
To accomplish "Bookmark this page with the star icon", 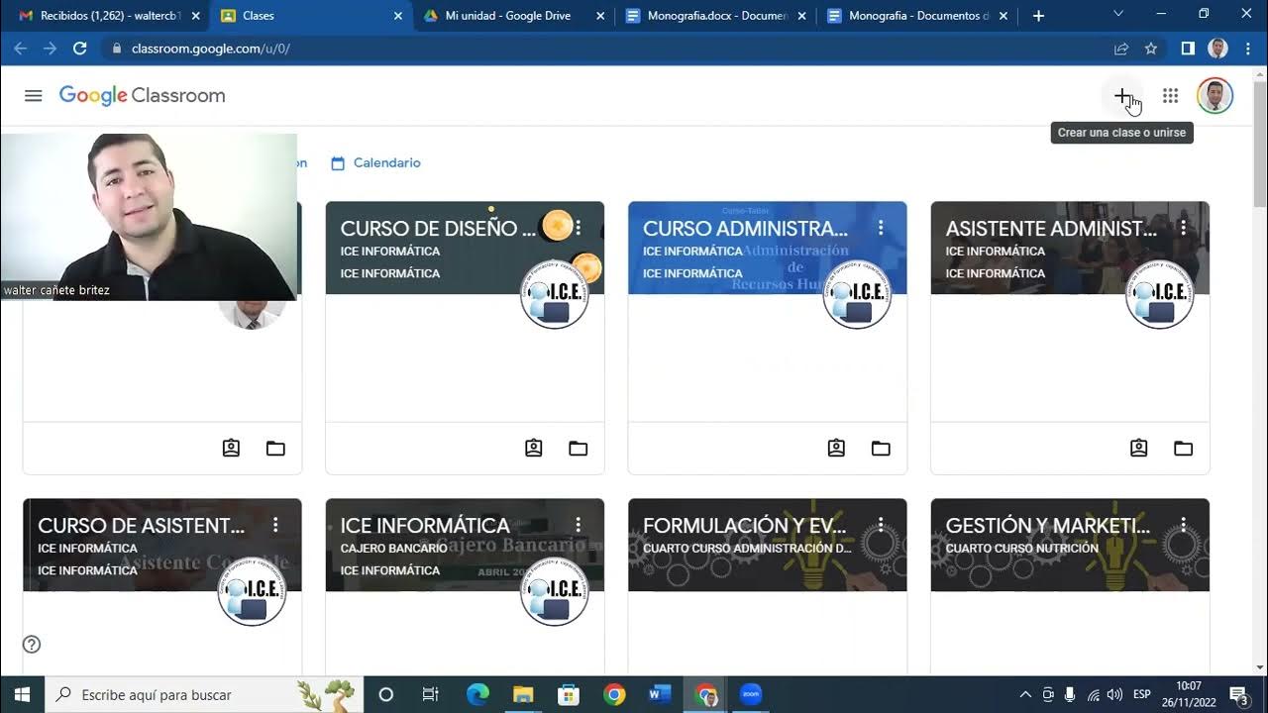I will click(1151, 49).
